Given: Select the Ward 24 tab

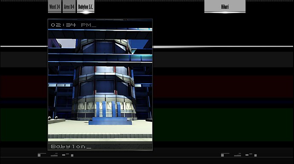Looking at the screenshot, I should (x=55, y=6).
